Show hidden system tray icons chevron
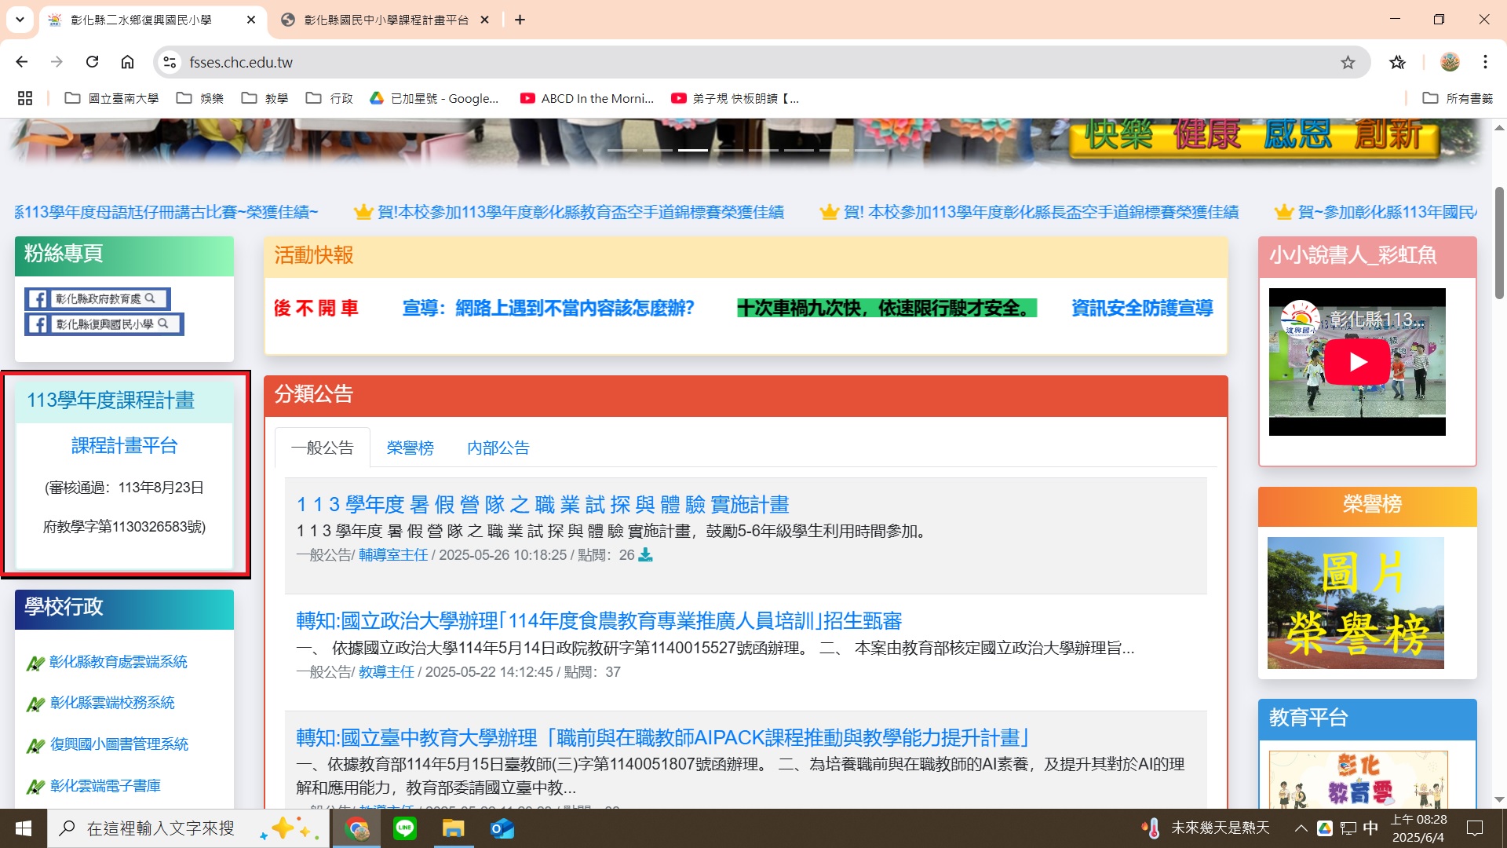Screen dimensions: 1507x848 coord(1301,828)
